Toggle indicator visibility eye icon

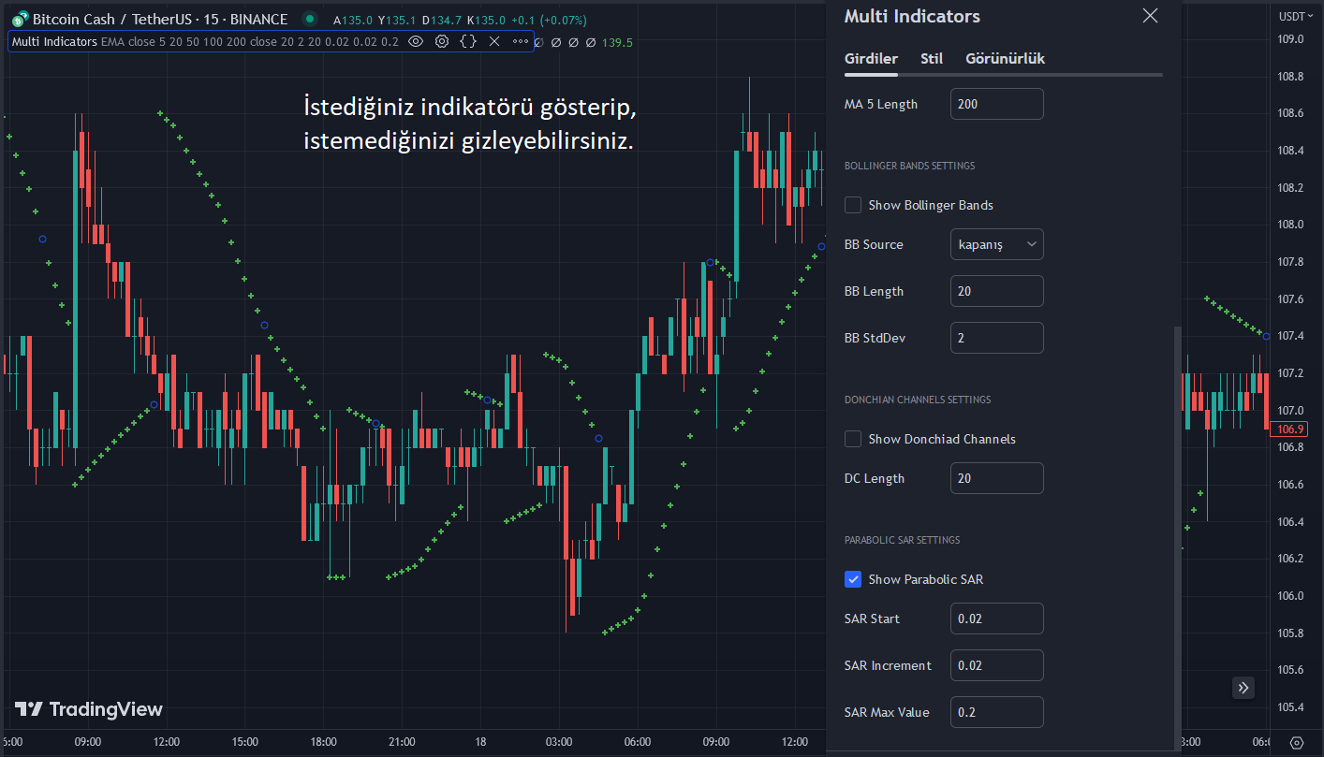[x=416, y=41]
